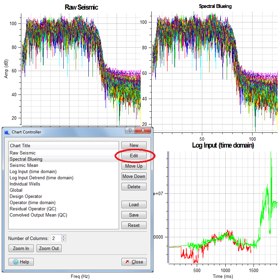Select Log Input Detrend (time domain) entry
Viewport: 279px width, 280px height.
click(x=41, y=178)
